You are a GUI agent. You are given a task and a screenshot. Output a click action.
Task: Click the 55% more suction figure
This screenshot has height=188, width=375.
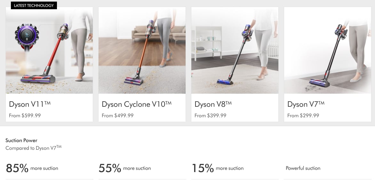pyautogui.click(x=125, y=168)
